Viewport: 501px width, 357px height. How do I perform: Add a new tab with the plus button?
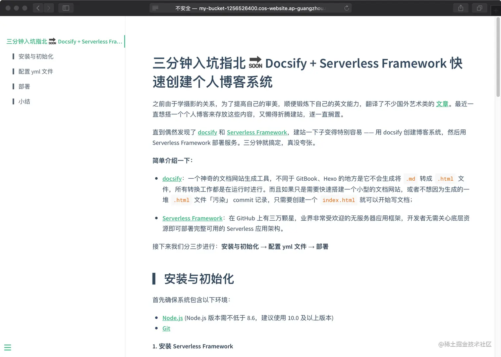click(495, 11)
